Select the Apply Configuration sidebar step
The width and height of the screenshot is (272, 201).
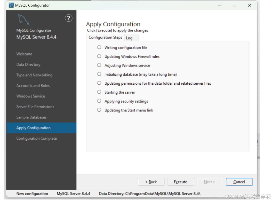41,128
